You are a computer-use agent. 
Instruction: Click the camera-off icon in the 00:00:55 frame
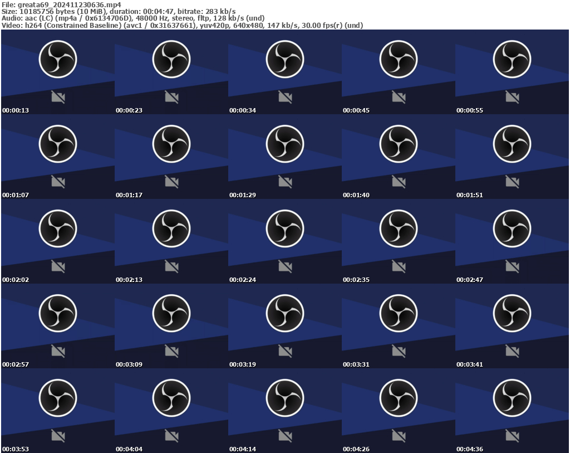point(512,98)
